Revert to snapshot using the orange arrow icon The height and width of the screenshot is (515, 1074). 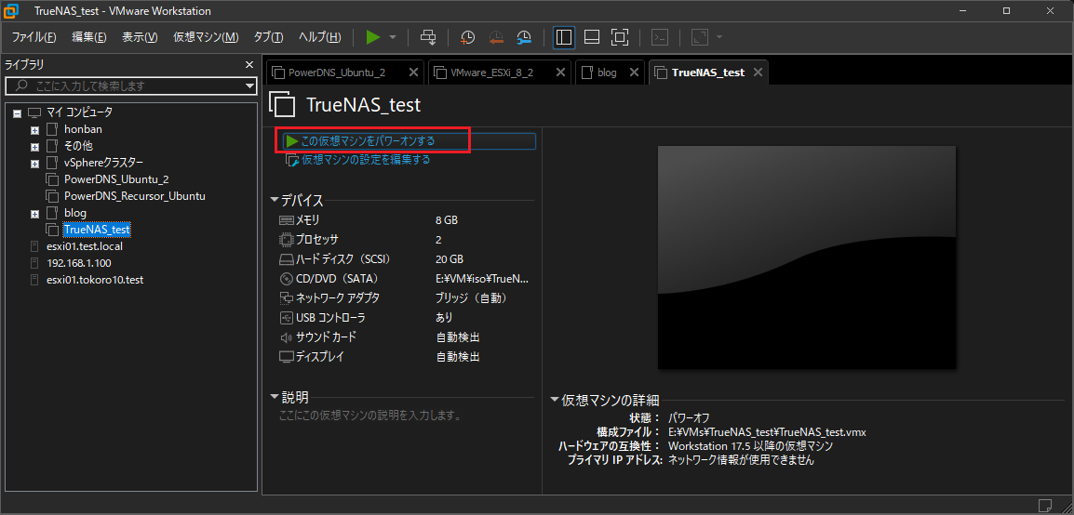pyautogui.click(x=496, y=37)
